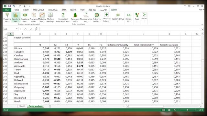This screenshot has width=207, height=116.
Task: Open the Machine learning menu
Action: pyautogui.click(x=50, y=17)
